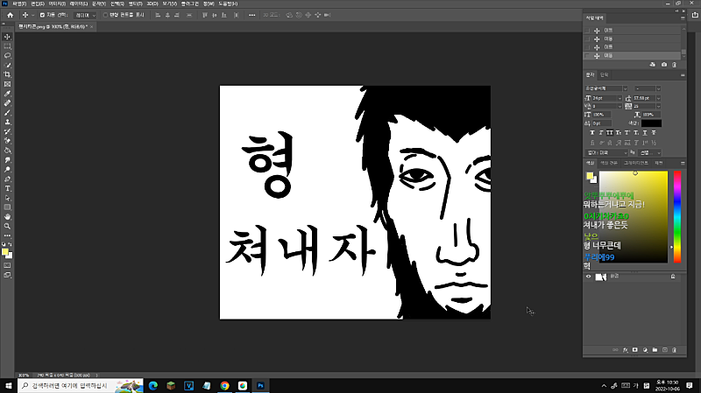
Task: Toggle layer visibility eye icon
Action: tap(588, 277)
